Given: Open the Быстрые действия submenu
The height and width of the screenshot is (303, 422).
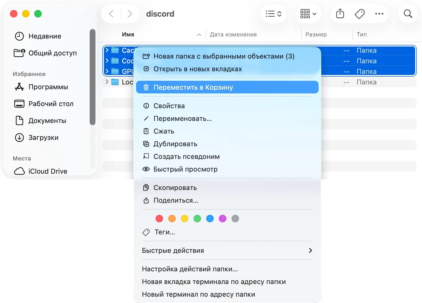Looking at the screenshot, I should 227,250.
